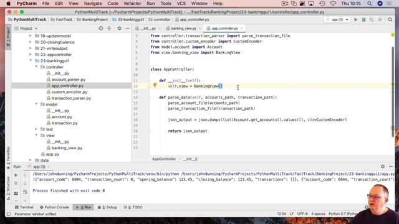Click the app (3) tab in Run panel
Viewport: 399px width, 224px height.
[x=39, y=167]
